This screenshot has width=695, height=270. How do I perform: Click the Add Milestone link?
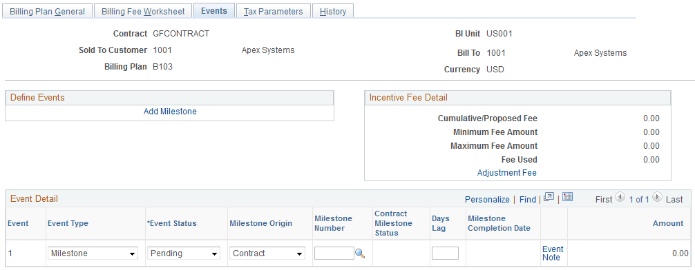point(170,112)
